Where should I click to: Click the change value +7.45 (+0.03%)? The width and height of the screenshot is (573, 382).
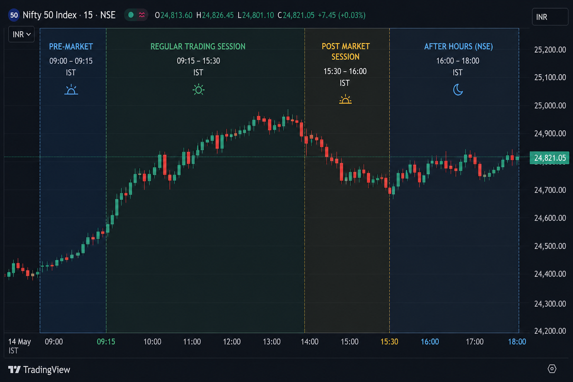tap(341, 15)
